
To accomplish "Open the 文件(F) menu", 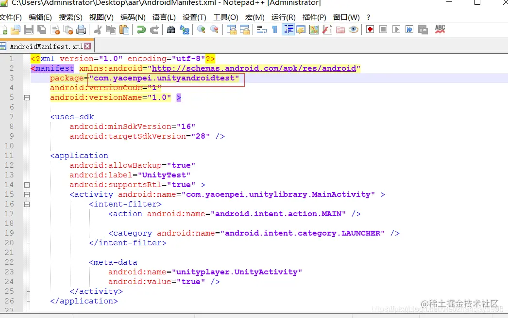I will (x=11, y=17).
